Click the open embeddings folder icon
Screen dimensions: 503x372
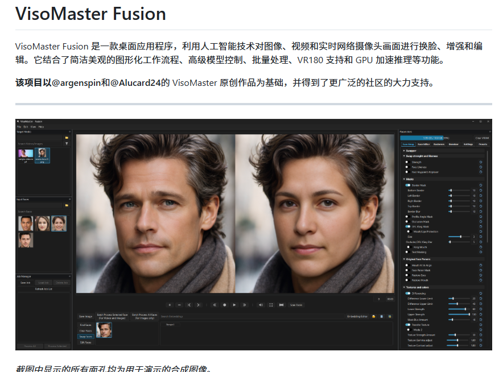374,316
